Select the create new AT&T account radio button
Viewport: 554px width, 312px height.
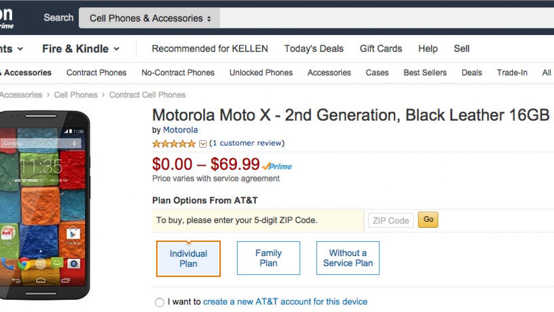pos(159,302)
